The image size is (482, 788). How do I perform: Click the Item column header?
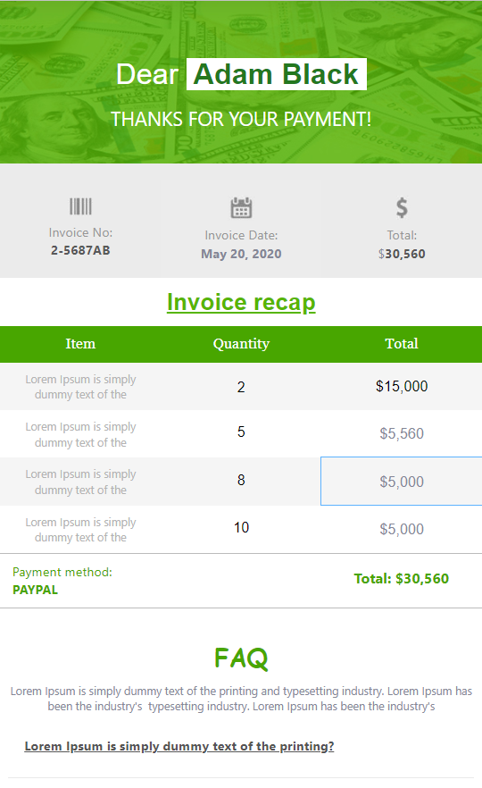80,344
